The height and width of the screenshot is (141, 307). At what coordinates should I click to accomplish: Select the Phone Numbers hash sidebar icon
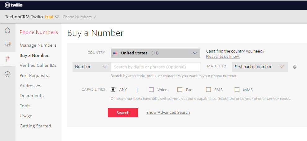point(7,59)
